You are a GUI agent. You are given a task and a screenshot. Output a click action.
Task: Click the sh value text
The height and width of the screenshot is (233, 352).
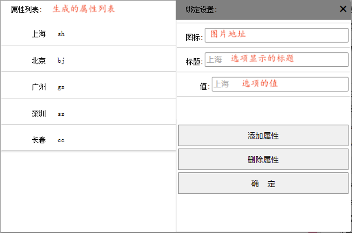[x=61, y=34]
